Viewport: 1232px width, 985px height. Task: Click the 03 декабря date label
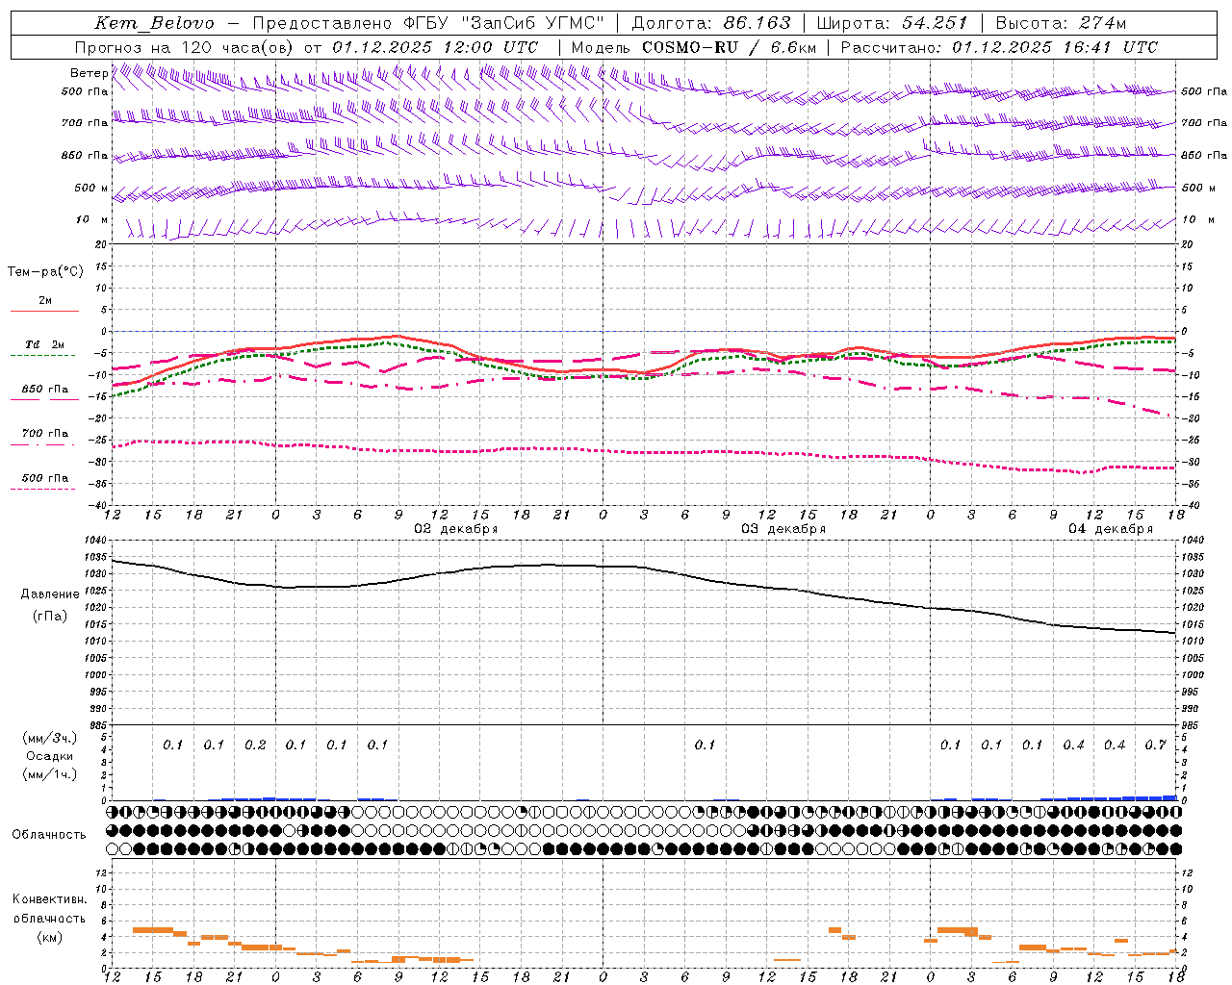click(783, 529)
